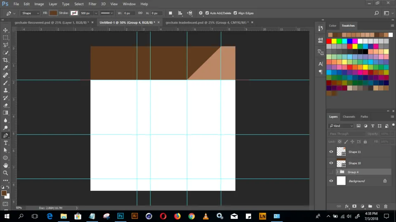
Task: Switch to the Channels tab
Action: pos(349,117)
